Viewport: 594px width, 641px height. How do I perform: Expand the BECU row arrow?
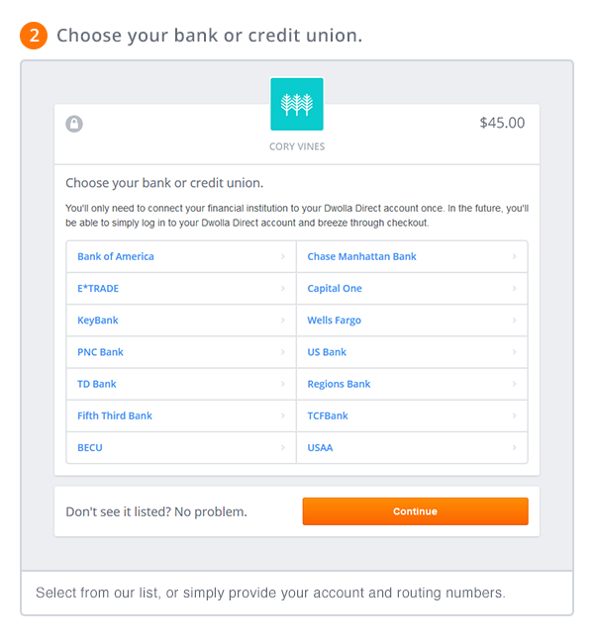284,447
